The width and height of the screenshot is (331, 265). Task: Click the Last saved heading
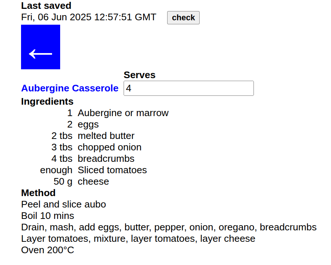point(46,6)
